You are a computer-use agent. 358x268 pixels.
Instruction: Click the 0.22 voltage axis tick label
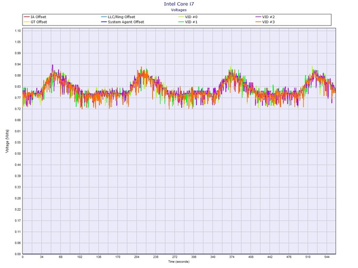[x=18, y=209]
